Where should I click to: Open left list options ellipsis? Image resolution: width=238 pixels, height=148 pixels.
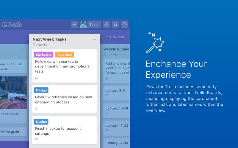25,49
